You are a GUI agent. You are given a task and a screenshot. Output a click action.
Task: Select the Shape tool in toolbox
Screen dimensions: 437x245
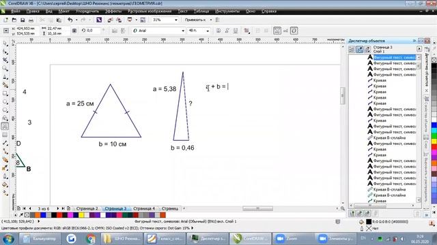pyautogui.click(x=5, y=52)
